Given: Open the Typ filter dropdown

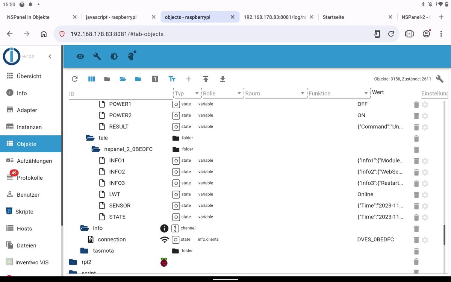Looking at the screenshot, I should (187, 94).
